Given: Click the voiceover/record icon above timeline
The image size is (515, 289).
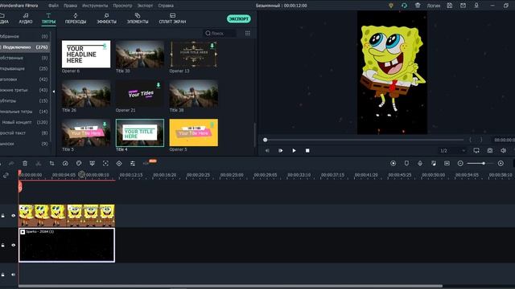Looking at the screenshot, I should pyautogui.click(x=434, y=163).
